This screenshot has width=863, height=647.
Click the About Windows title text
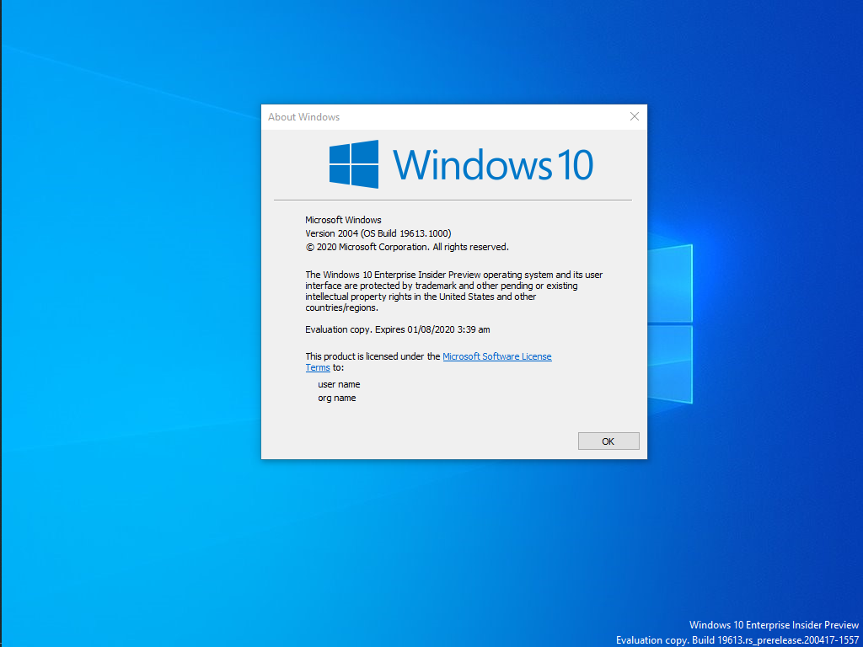coord(303,116)
